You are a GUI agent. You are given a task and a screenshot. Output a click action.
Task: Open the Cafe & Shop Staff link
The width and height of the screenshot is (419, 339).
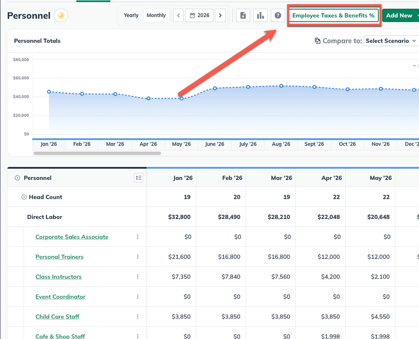[x=60, y=336]
